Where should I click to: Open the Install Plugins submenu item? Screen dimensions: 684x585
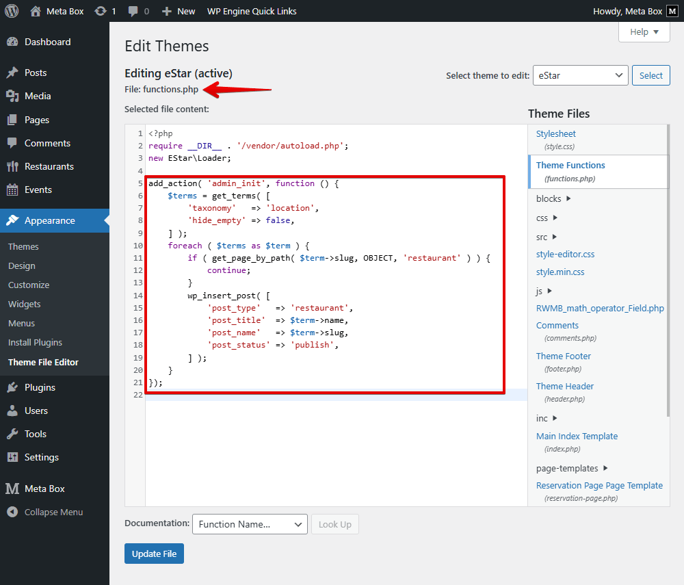tap(35, 343)
